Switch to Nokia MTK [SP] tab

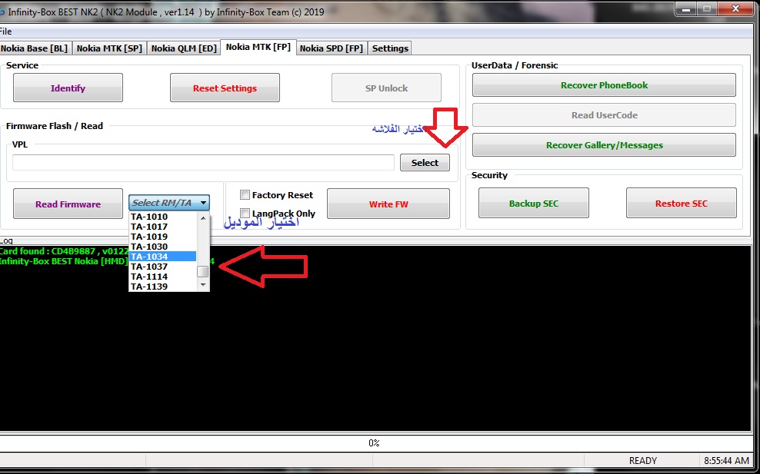109,48
